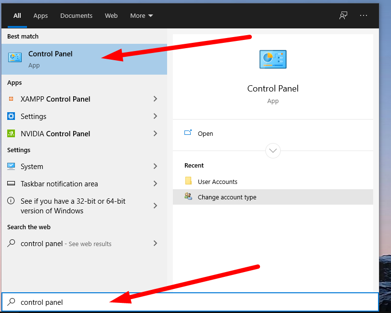Click the magnifier icon next to web results
The image size is (391, 313).
[x=11, y=243]
